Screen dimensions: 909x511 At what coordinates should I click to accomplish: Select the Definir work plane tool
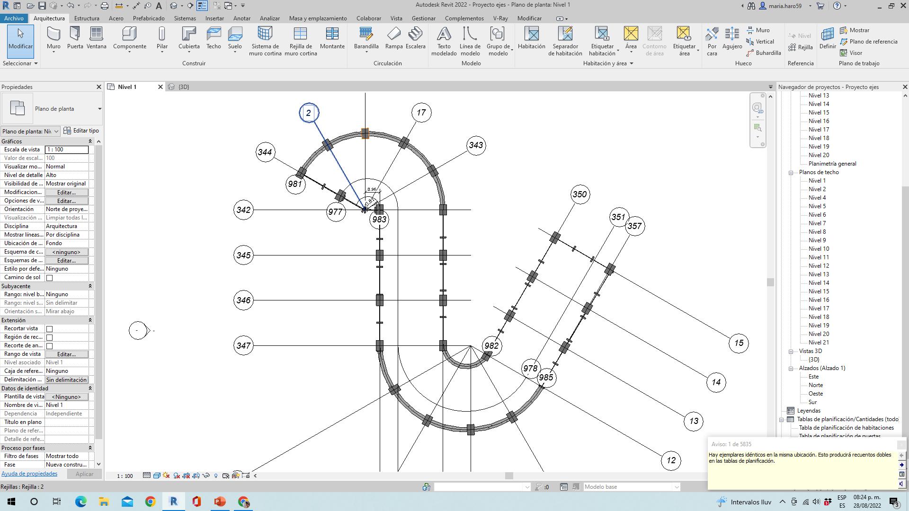tap(828, 38)
